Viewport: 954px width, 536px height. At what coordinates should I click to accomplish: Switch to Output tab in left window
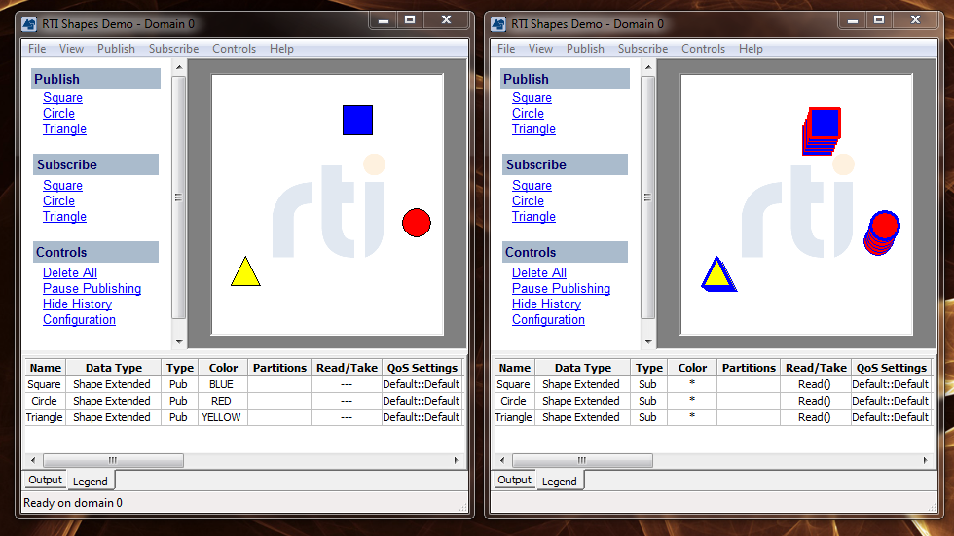(x=45, y=480)
